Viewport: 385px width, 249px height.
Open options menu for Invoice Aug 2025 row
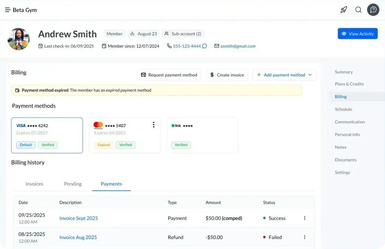coord(305,237)
